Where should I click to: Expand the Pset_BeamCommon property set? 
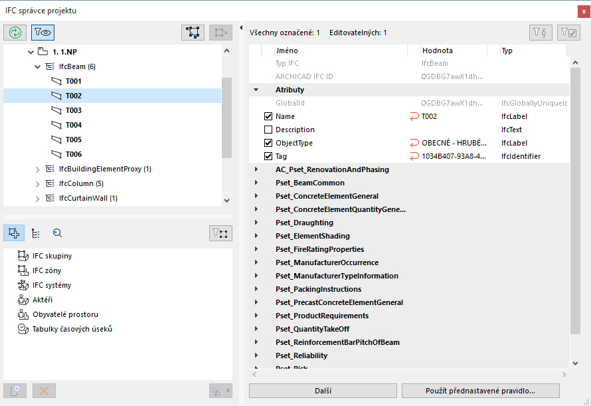pyautogui.click(x=256, y=183)
